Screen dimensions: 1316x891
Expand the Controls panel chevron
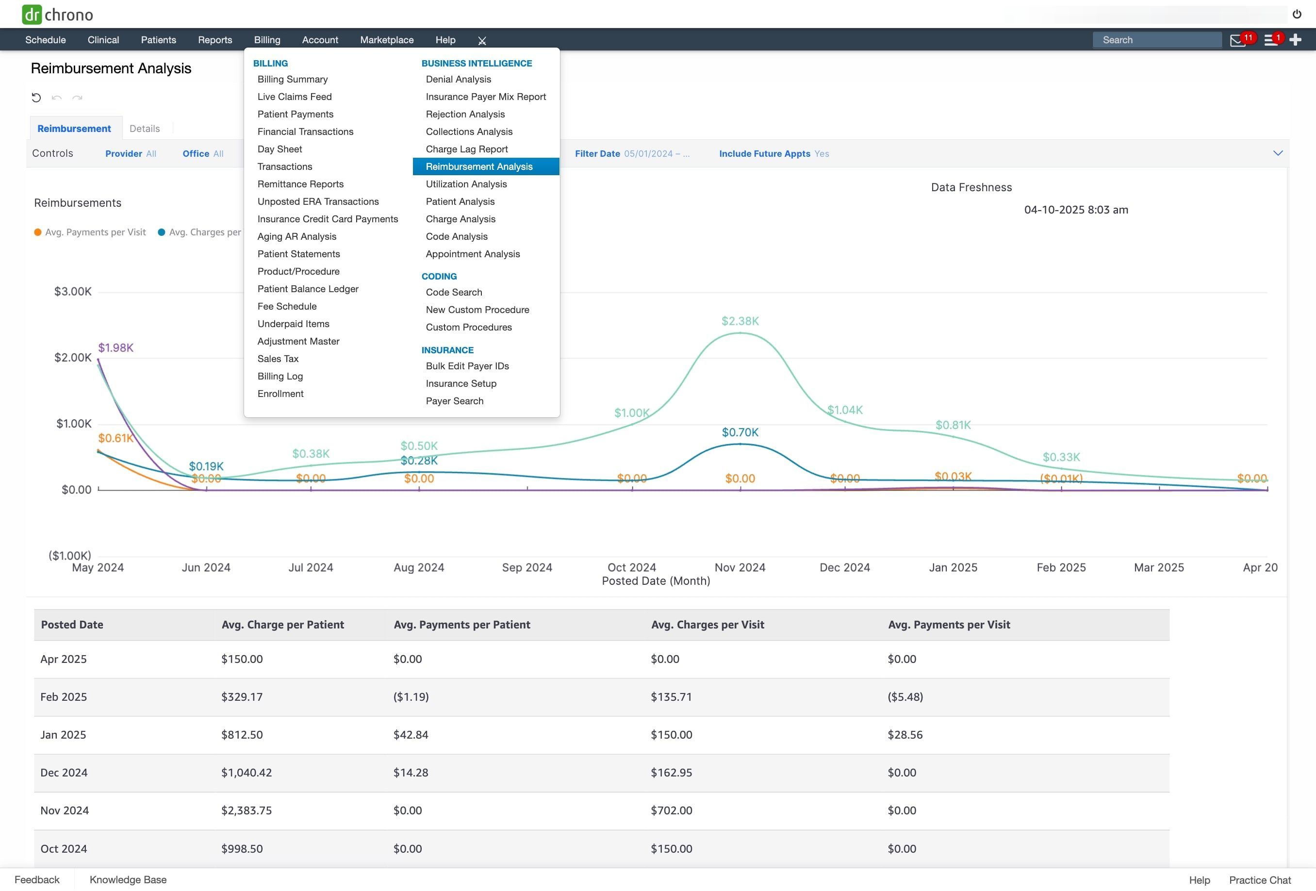pos(1278,153)
